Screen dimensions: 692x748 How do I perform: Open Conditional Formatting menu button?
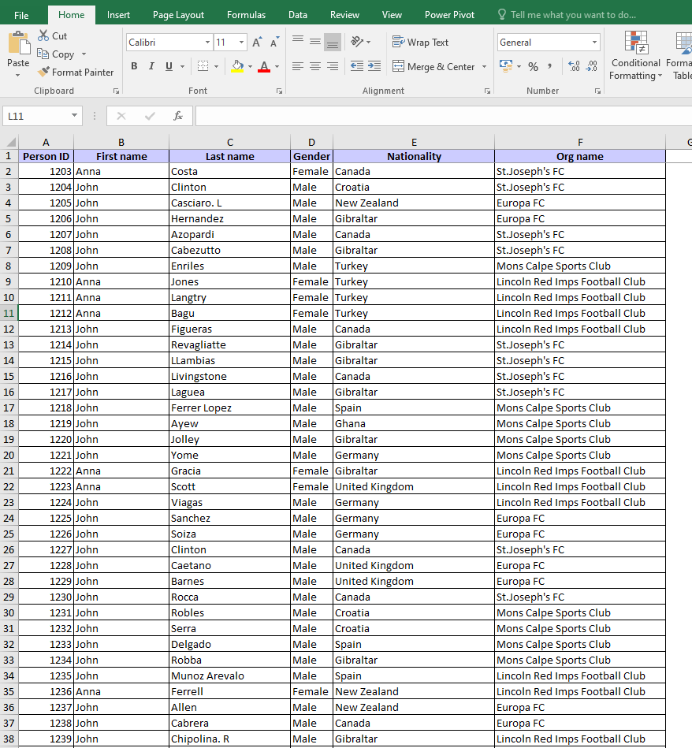click(635, 55)
